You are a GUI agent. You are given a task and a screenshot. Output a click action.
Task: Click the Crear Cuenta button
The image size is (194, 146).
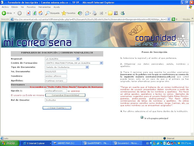point(57,108)
